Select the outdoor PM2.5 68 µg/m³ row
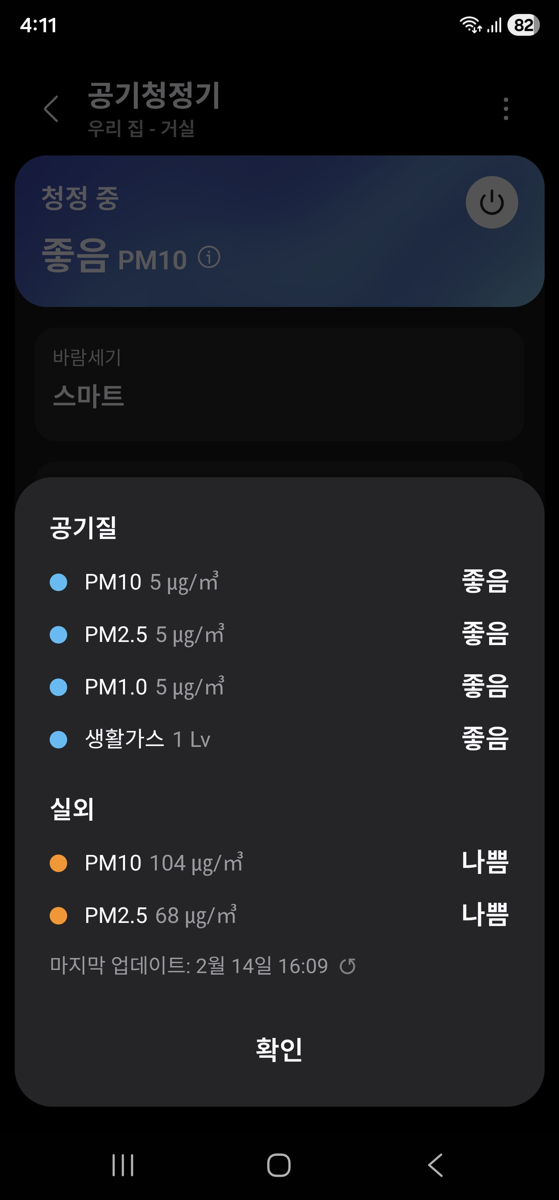The height and width of the screenshot is (1200, 559). (x=279, y=916)
